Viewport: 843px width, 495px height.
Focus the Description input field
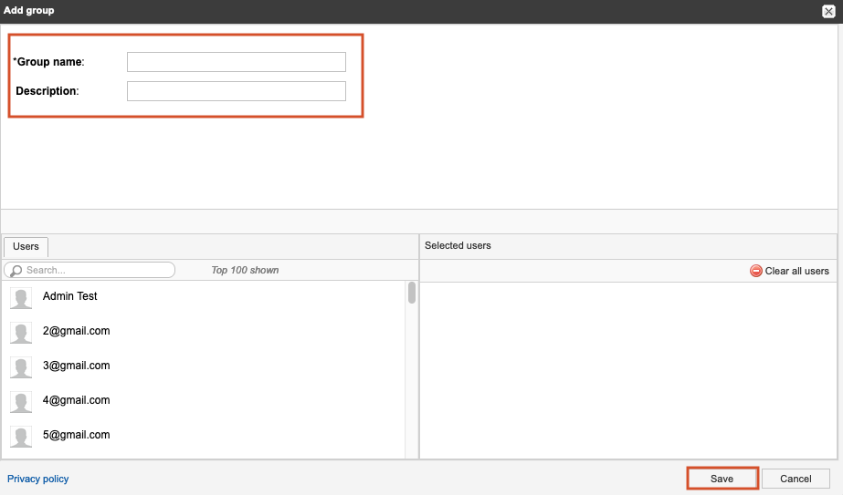coord(236,91)
